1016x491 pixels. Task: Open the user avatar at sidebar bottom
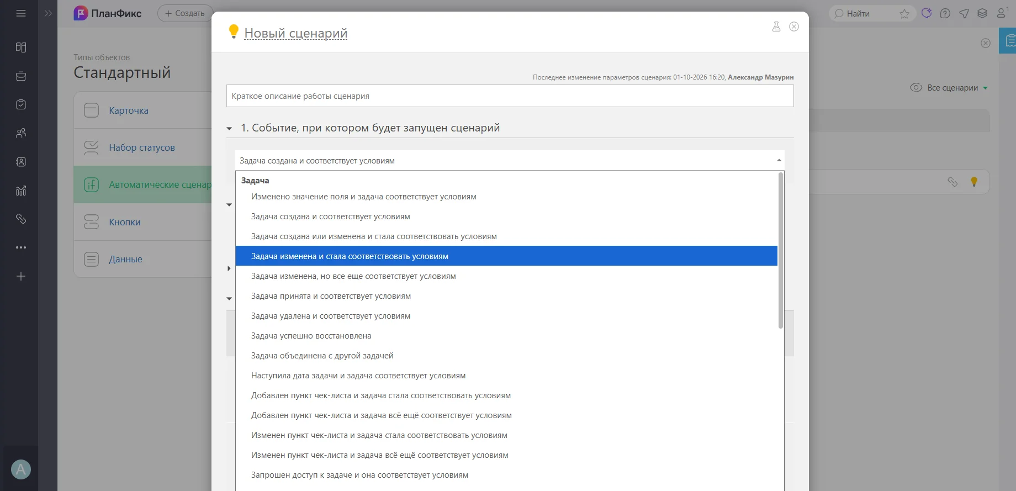pos(21,469)
